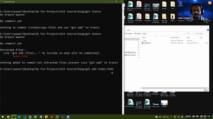This screenshot has height=119, width=213.
Task: Open the 'Final Course List' Excel file
Action: 130,6
